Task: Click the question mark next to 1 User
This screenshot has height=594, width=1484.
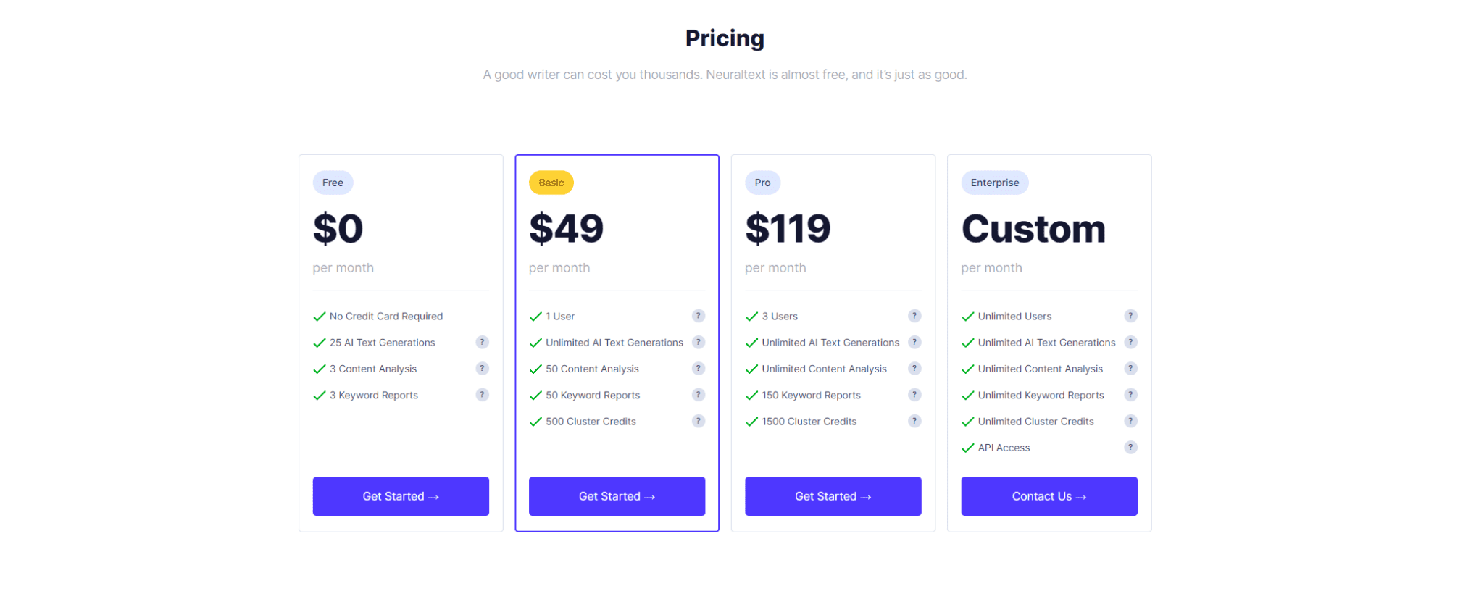Action: pos(698,316)
